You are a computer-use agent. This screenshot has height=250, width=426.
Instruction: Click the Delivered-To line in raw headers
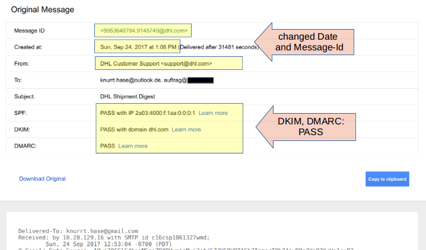pyautogui.click(x=78, y=231)
